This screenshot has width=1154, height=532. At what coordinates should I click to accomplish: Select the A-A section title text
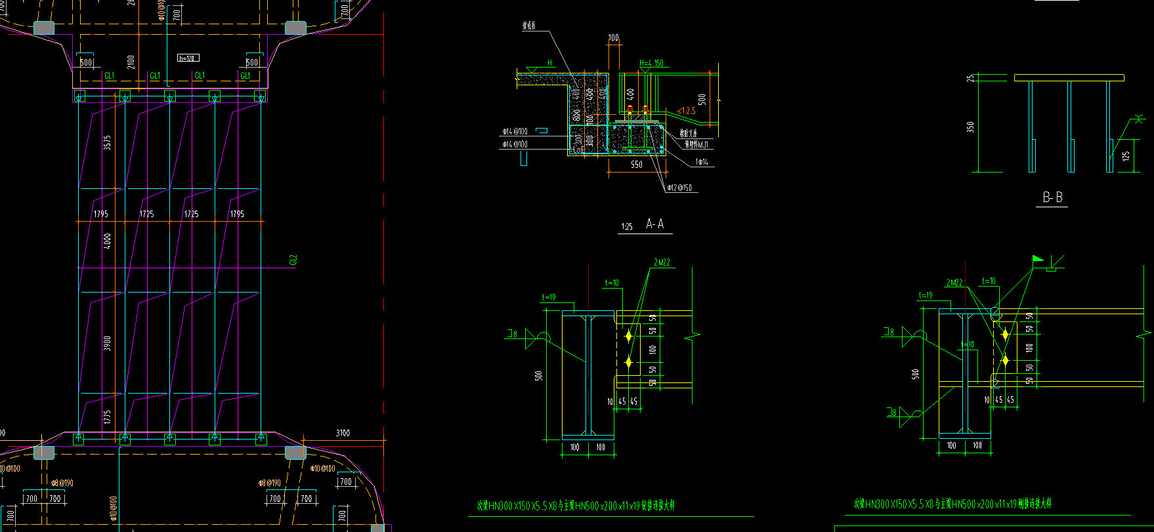655,224
